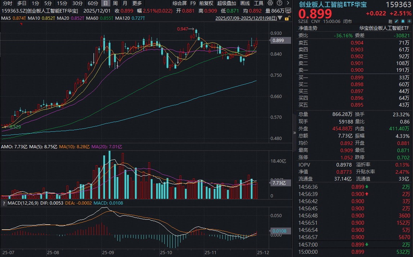This screenshot has height=257, width=413.
Task: Click the WP monitor icon
Action: [288, 11]
